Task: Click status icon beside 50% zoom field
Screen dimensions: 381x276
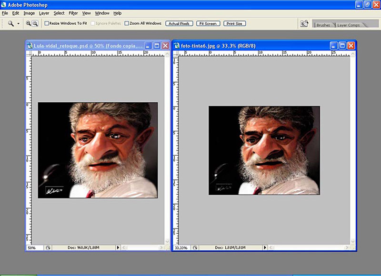Action: pyautogui.click(x=48, y=248)
